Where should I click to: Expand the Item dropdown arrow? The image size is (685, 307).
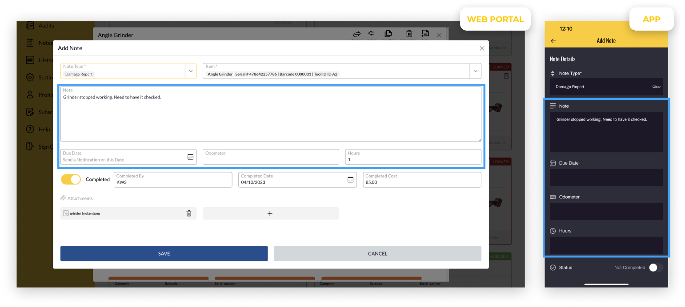[475, 71]
